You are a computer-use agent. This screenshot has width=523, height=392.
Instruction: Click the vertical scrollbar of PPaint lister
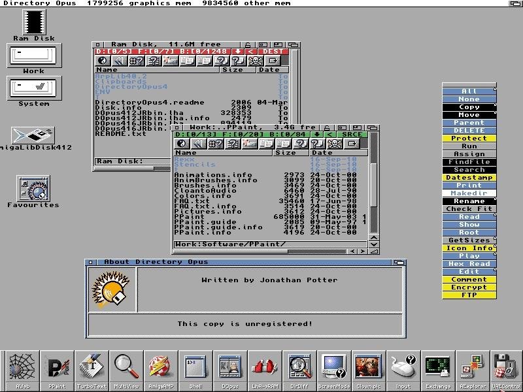tap(373, 183)
